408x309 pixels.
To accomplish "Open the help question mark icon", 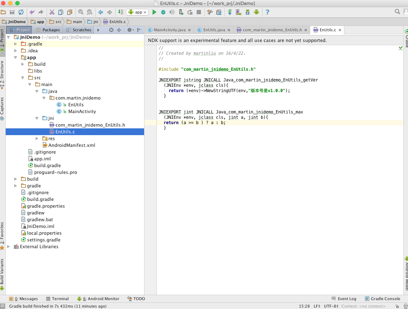I will (x=267, y=12).
